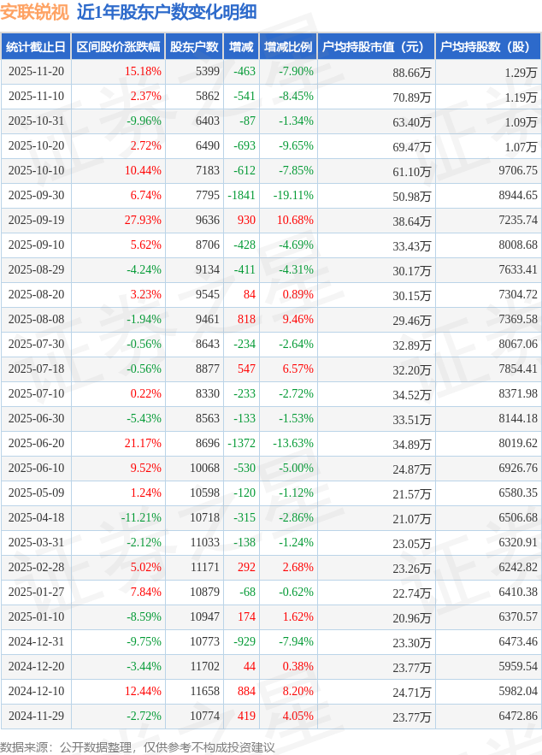Click the 21.17% price change value
This screenshot has width=542, height=755.
click(x=143, y=444)
